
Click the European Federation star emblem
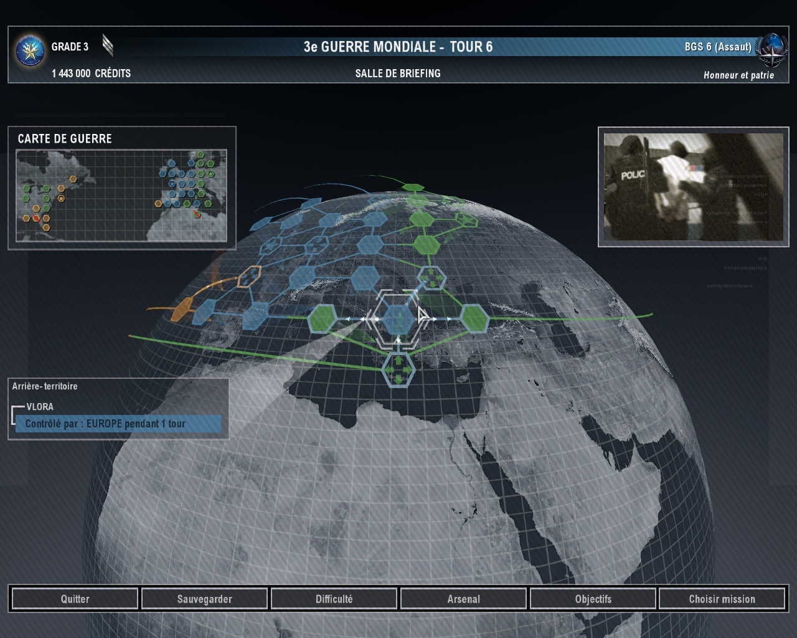click(x=30, y=51)
